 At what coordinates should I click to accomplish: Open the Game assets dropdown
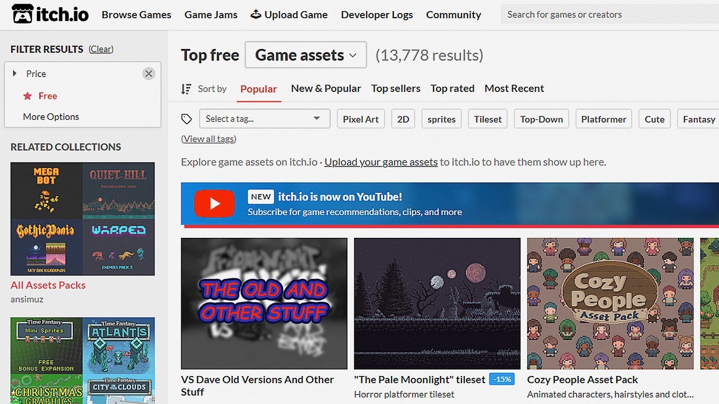tap(306, 55)
